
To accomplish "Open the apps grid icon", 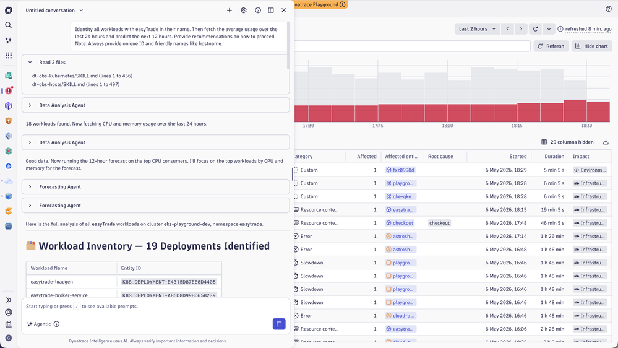I will (8, 55).
